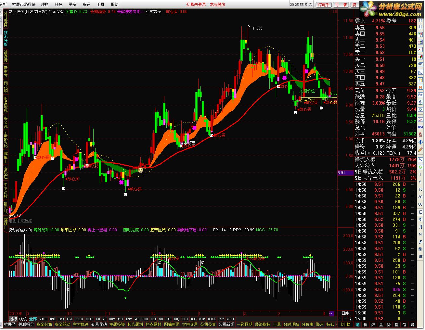Open the 技术分析 left sidebar tab

coord(6,38)
